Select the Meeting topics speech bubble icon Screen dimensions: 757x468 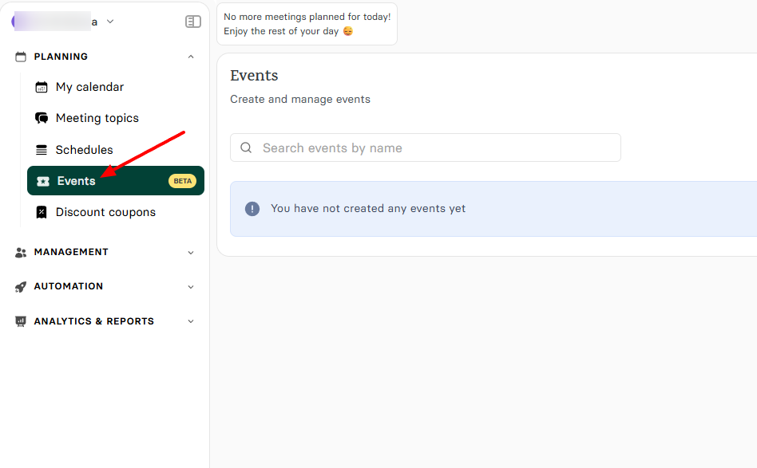pos(41,118)
